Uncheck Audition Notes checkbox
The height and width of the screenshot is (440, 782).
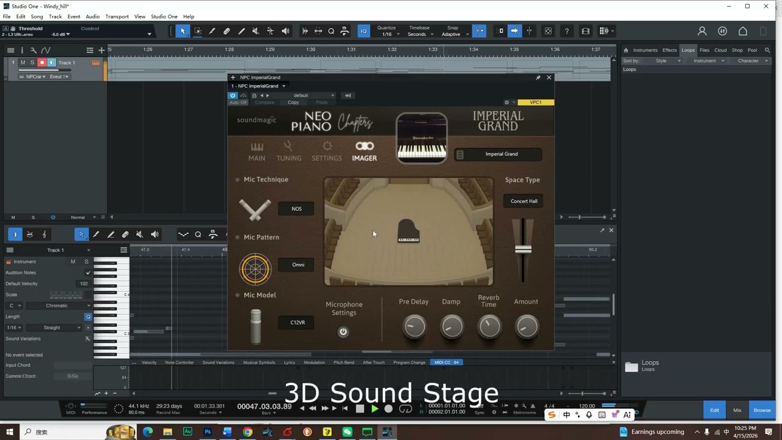88,273
